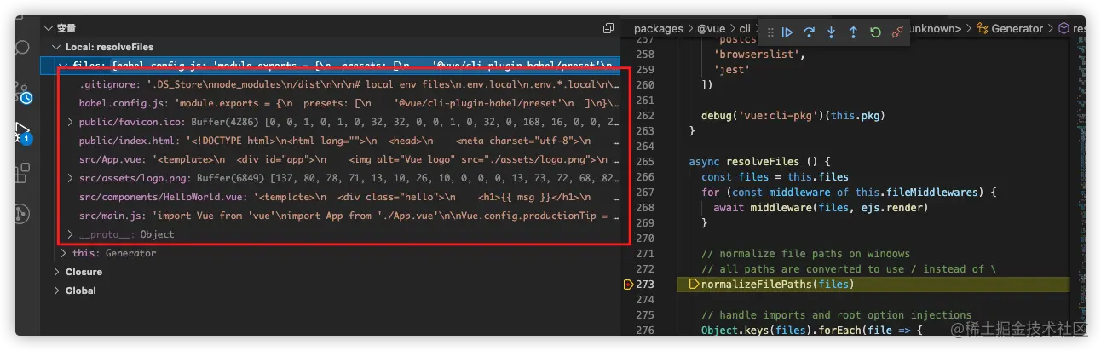Click comment 'normalize file paths on windows'
The image size is (1101, 351).
(807, 253)
